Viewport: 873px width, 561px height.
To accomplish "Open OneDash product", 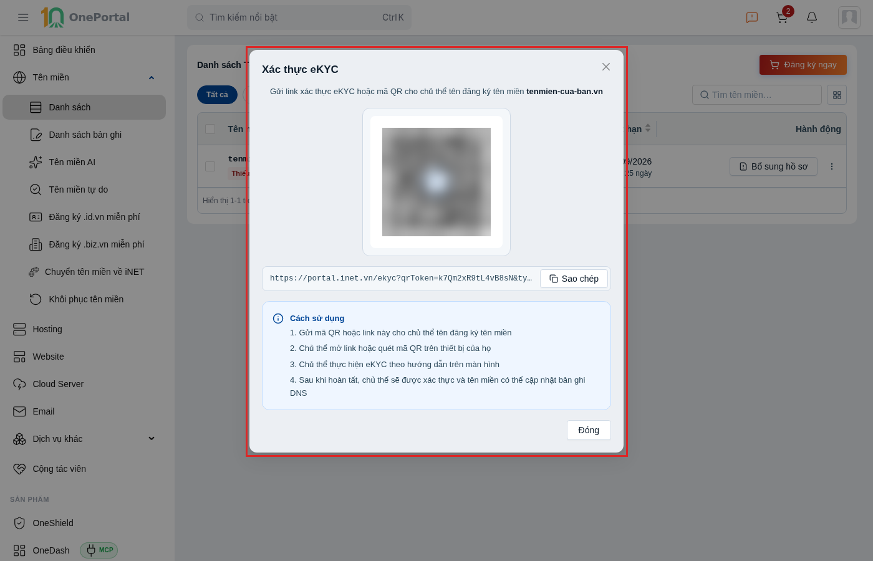I will [x=51, y=550].
